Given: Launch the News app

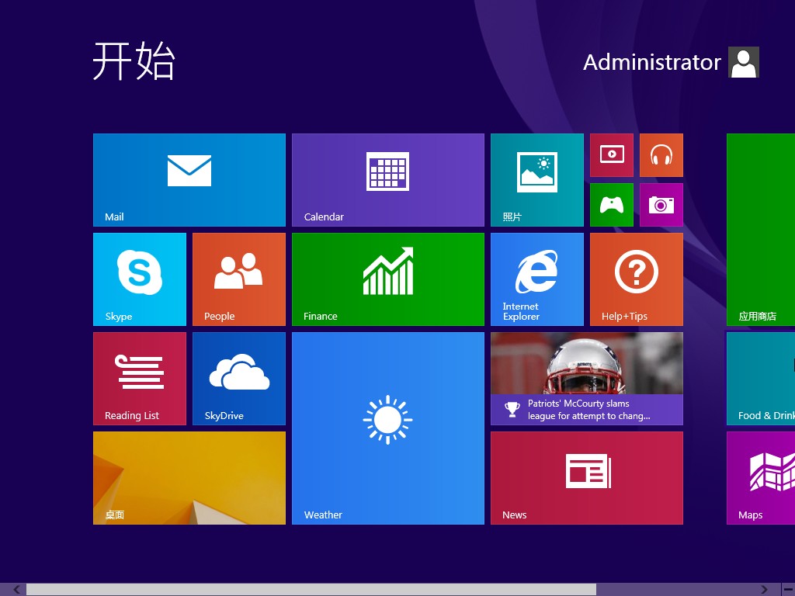Looking at the screenshot, I should click(x=586, y=477).
